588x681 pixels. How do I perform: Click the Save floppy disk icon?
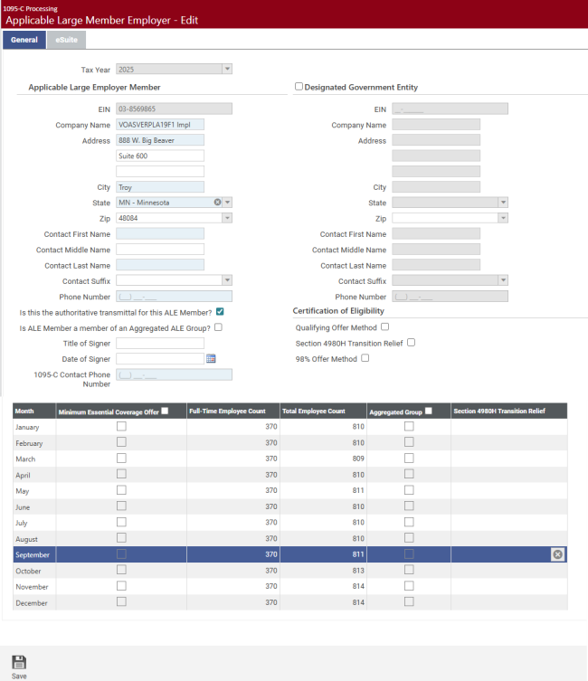tap(19, 662)
